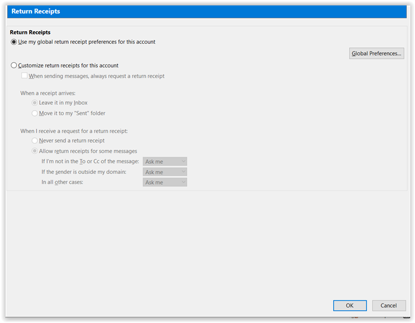Select 'Move it to my Sent folder' option
The width and height of the screenshot is (415, 323).
tap(34, 114)
